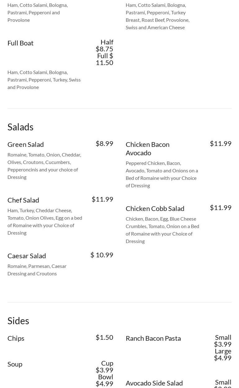Click the Chicken Cobb Salad description text
The height and width of the screenshot is (388, 239).
(x=162, y=230)
